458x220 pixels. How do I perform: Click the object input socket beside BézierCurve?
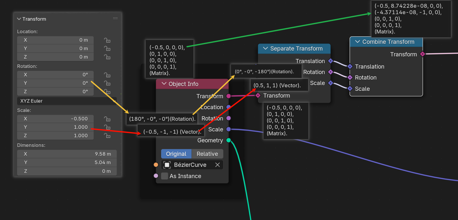pyautogui.click(x=156, y=165)
